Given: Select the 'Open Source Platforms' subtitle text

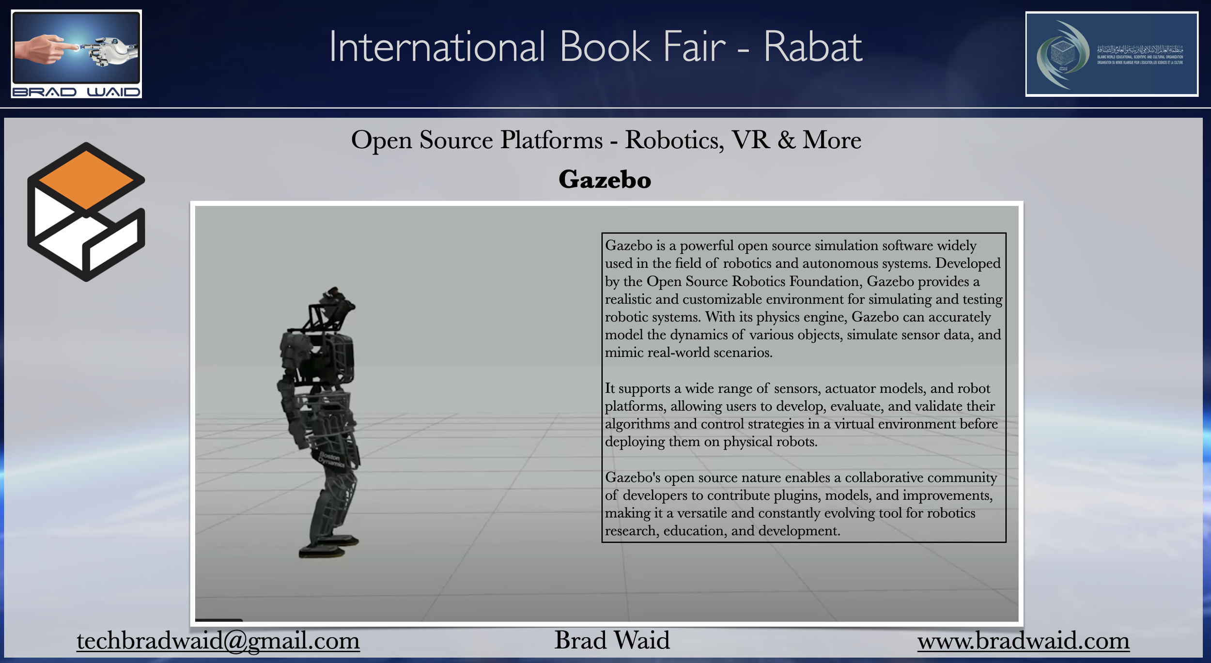Looking at the screenshot, I should pos(606,140).
